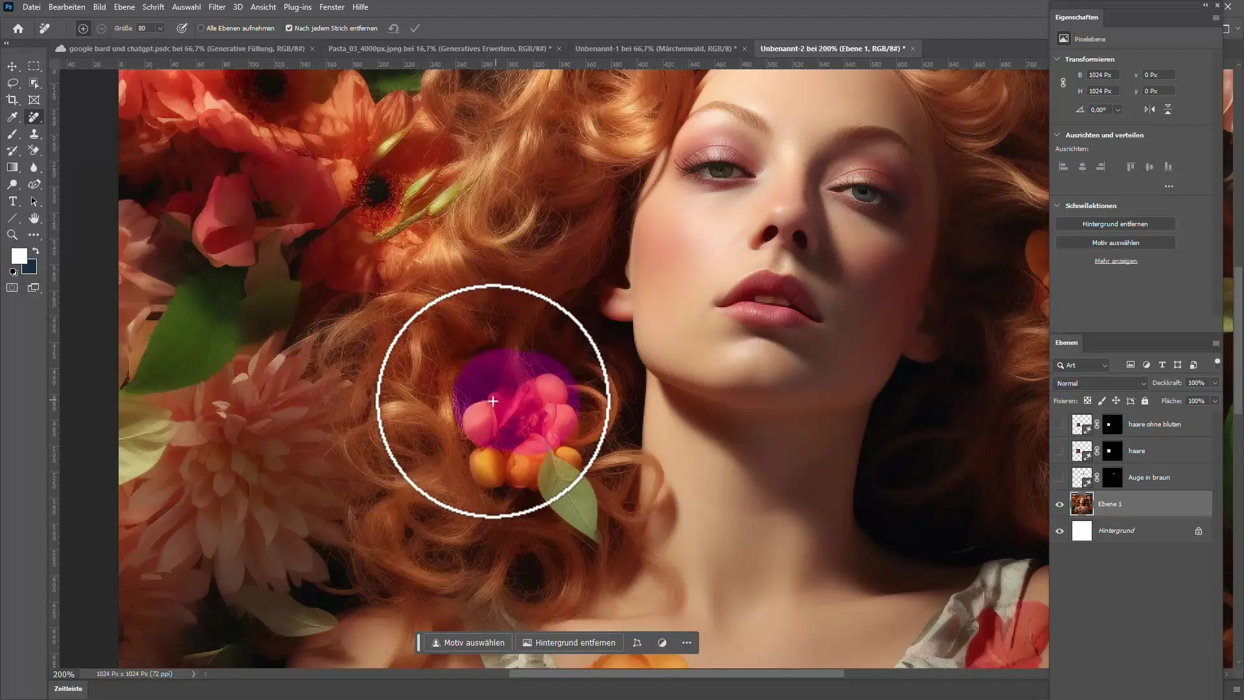Click the Text tool icon
The height and width of the screenshot is (700, 1244).
12,201
